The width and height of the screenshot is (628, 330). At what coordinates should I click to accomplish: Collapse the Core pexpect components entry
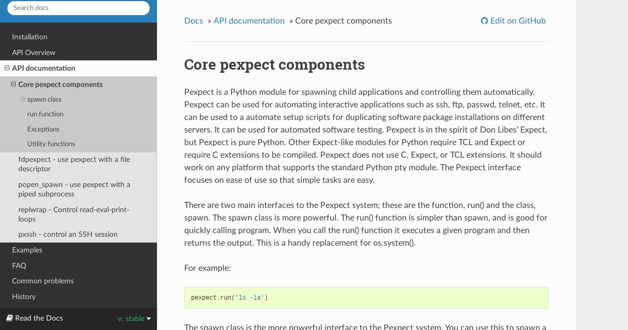[x=14, y=84]
